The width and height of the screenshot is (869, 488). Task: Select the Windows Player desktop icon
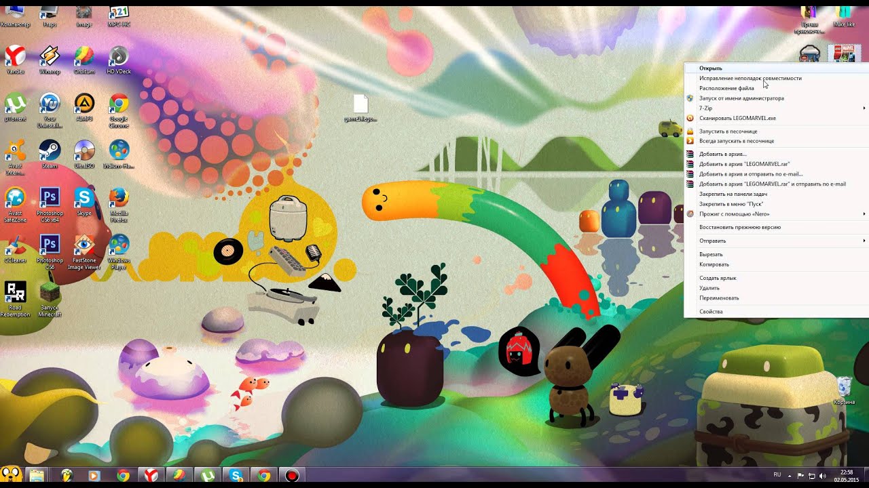coord(119,253)
